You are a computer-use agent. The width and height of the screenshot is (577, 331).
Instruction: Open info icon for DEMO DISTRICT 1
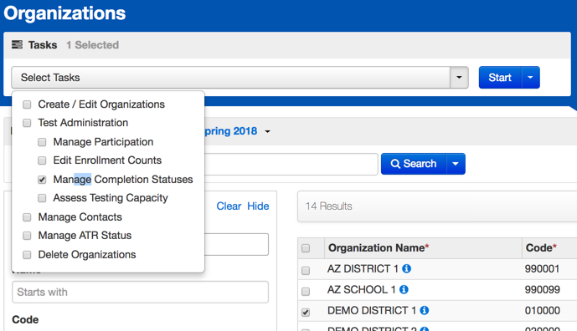tap(425, 311)
